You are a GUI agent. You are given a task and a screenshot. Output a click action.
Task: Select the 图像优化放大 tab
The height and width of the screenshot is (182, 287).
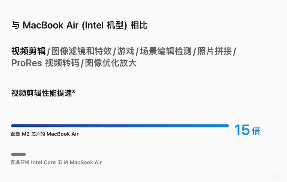111,63
